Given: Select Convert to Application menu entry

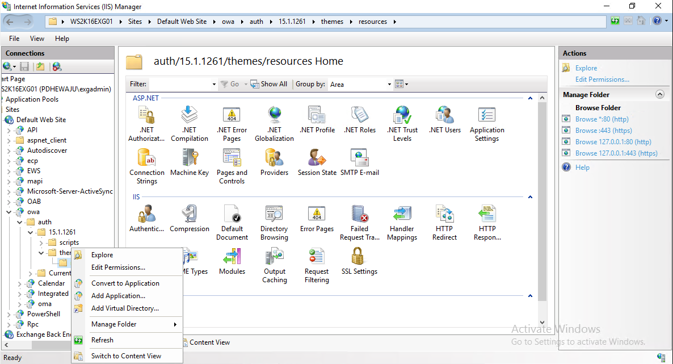Looking at the screenshot, I should click(127, 283).
